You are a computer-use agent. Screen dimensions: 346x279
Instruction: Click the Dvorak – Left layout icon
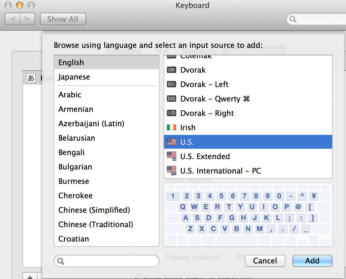click(x=171, y=84)
